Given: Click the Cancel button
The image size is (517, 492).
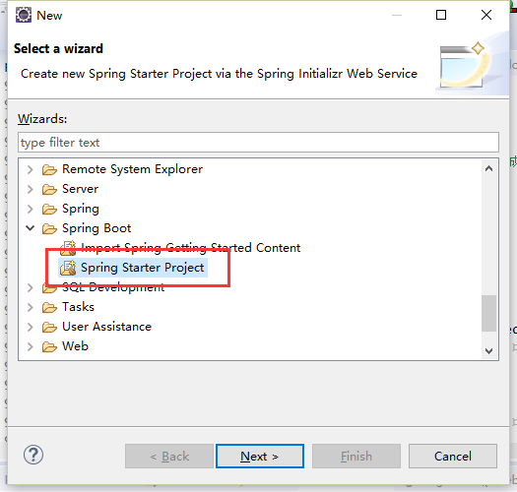Looking at the screenshot, I should tap(453, 456).
